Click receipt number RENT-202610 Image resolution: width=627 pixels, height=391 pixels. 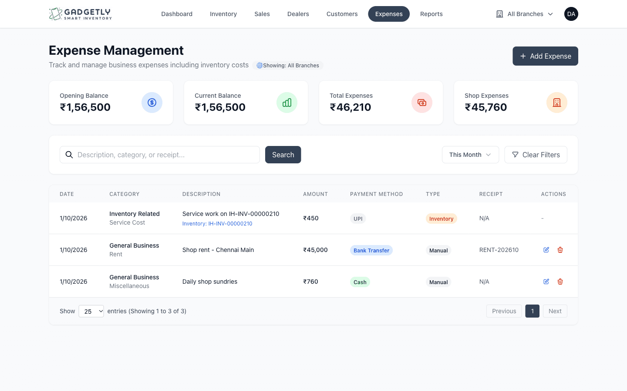[x=499, y=250]
